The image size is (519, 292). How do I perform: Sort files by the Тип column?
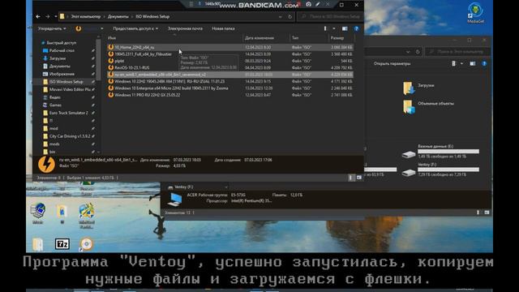click(x=309, y=38)
